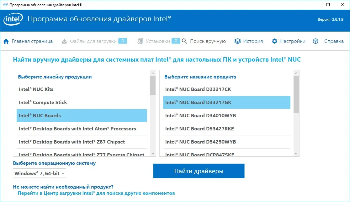This screenshot has height=202, width=350.
Task: Click the Intel icon in the title bar
Action: tap(5, 5)
